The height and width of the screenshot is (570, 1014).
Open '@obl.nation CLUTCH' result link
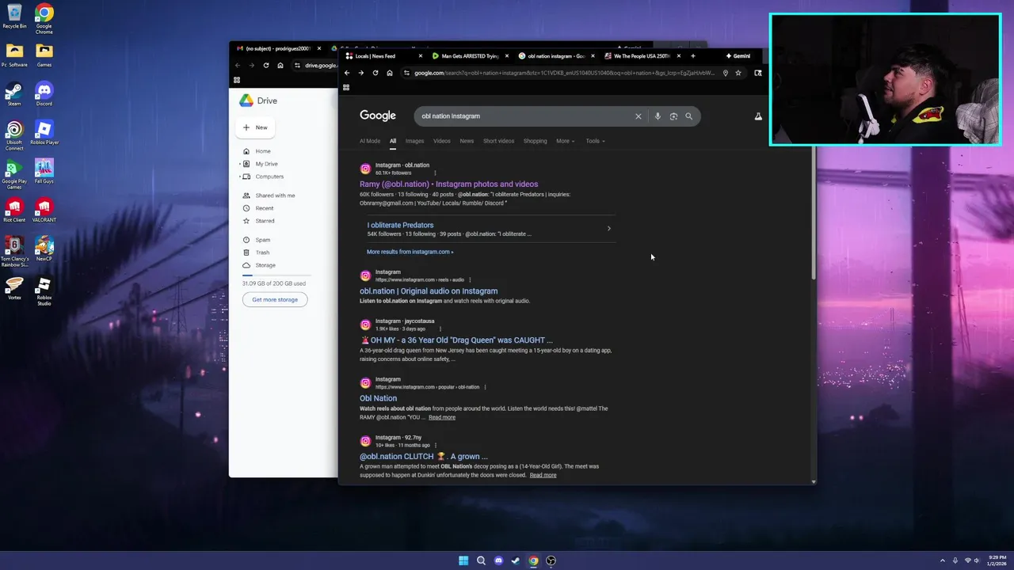[424, 457]
